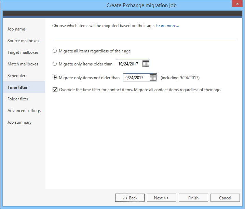Click the (including 9/24/2017) note
245x209 pixels.
[x=180, y=78]
